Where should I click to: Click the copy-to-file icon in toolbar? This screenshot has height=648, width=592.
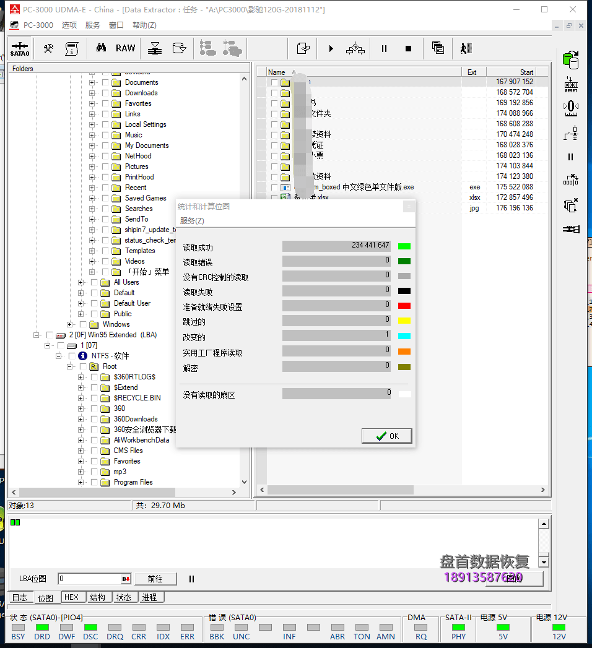click(303, 48)
